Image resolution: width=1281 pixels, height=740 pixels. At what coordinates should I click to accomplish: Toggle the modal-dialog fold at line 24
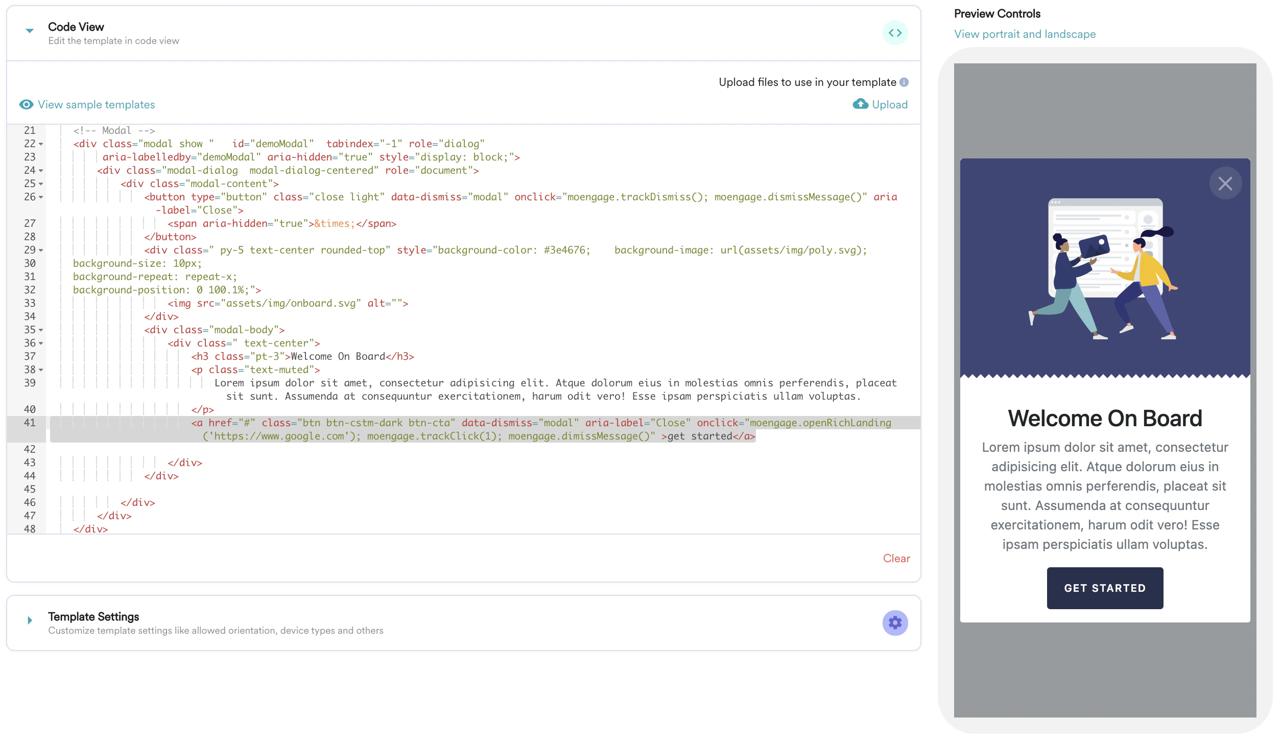click(x=41, y=171)
